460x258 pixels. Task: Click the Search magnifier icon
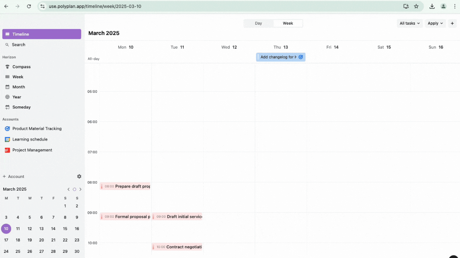(x=7, y=45)
